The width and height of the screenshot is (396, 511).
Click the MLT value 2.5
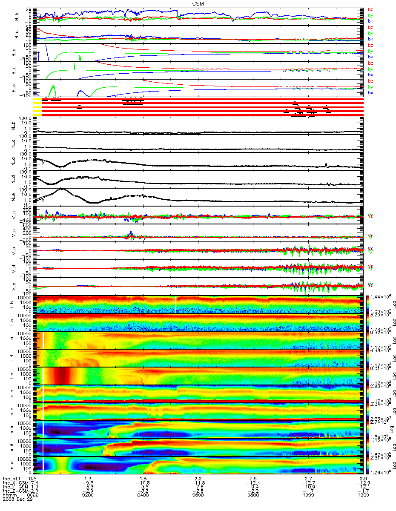tap(254, 478)
